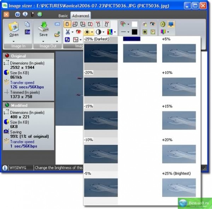The height and width of the screenshot is (209, 212).
Task: Select the unchanged brightness thumbnail in the middle column
Action: click(x=140, y=53)
